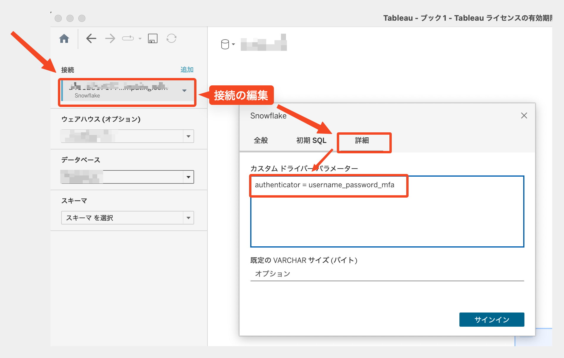Expand the dropdown arrow next to the data source icon
Viewport: 564px width, 358px height.
[x=233, y=44]
